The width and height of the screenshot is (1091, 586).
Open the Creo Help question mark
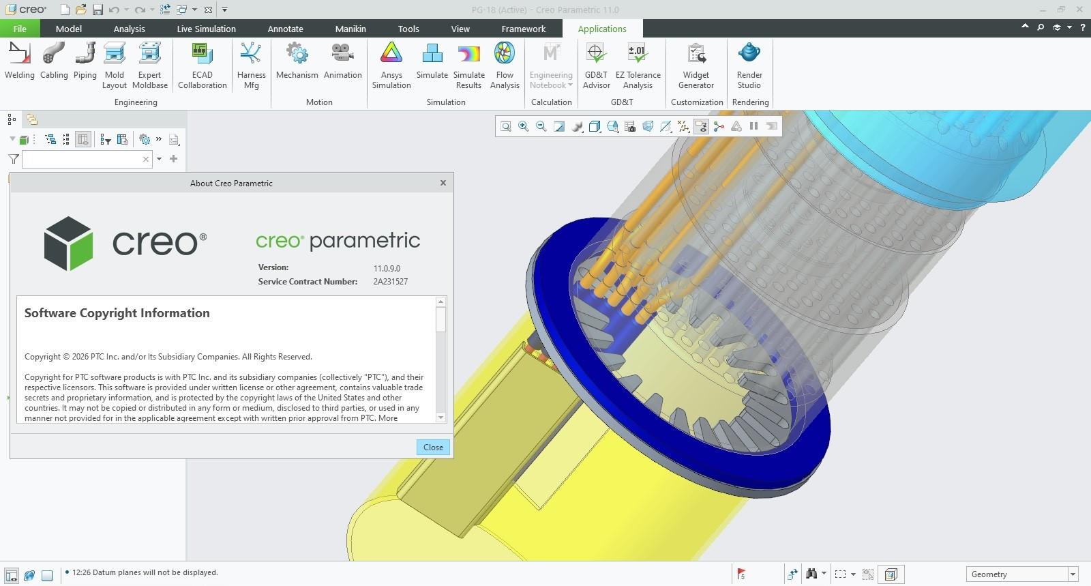tap(1082, 27)
